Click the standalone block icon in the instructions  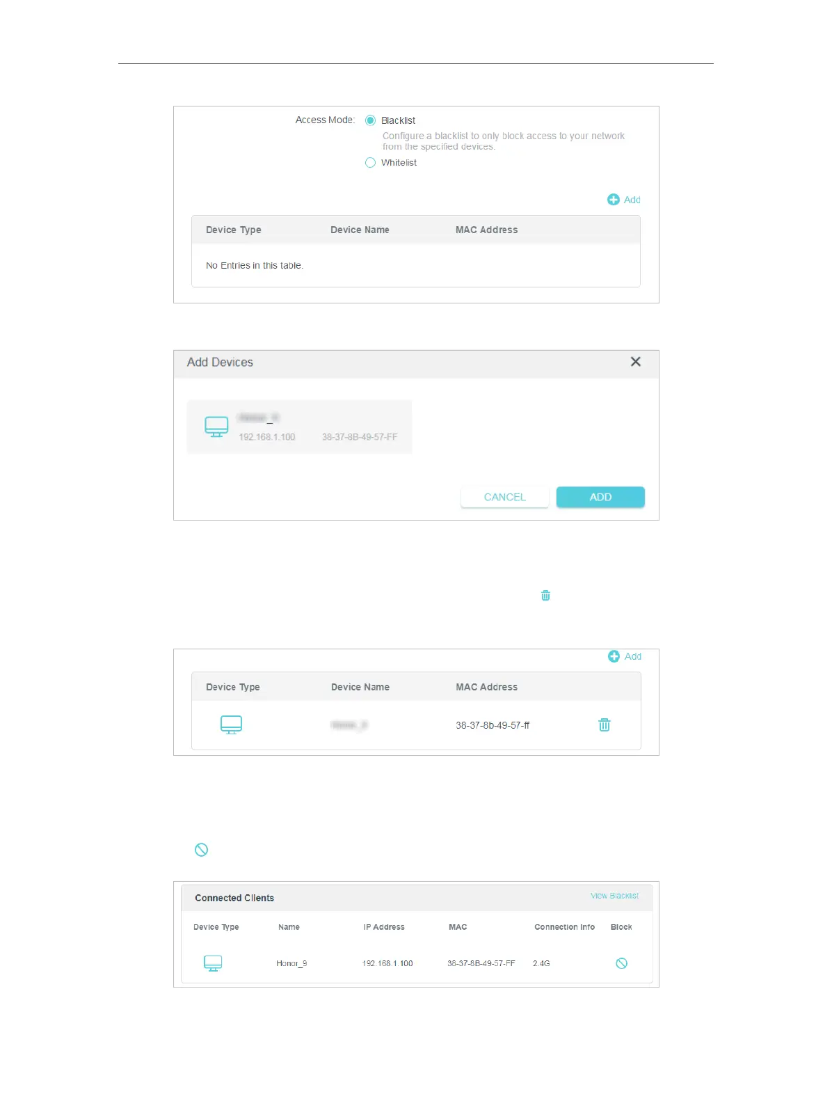pyautogui.click(x=201, y=850)
